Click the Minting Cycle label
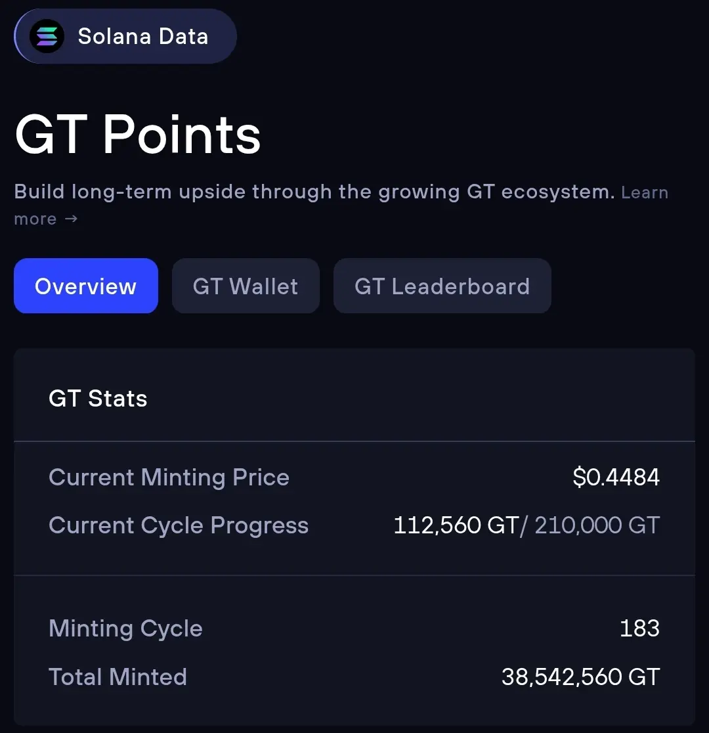 tap(125, 629)
